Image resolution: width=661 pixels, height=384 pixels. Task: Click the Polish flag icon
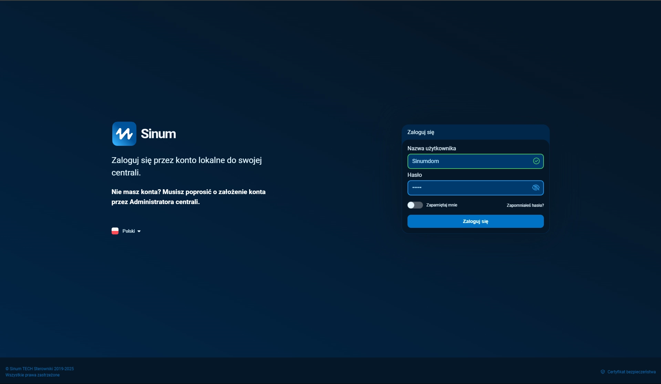pyautogui.click(x=115, y=231)
